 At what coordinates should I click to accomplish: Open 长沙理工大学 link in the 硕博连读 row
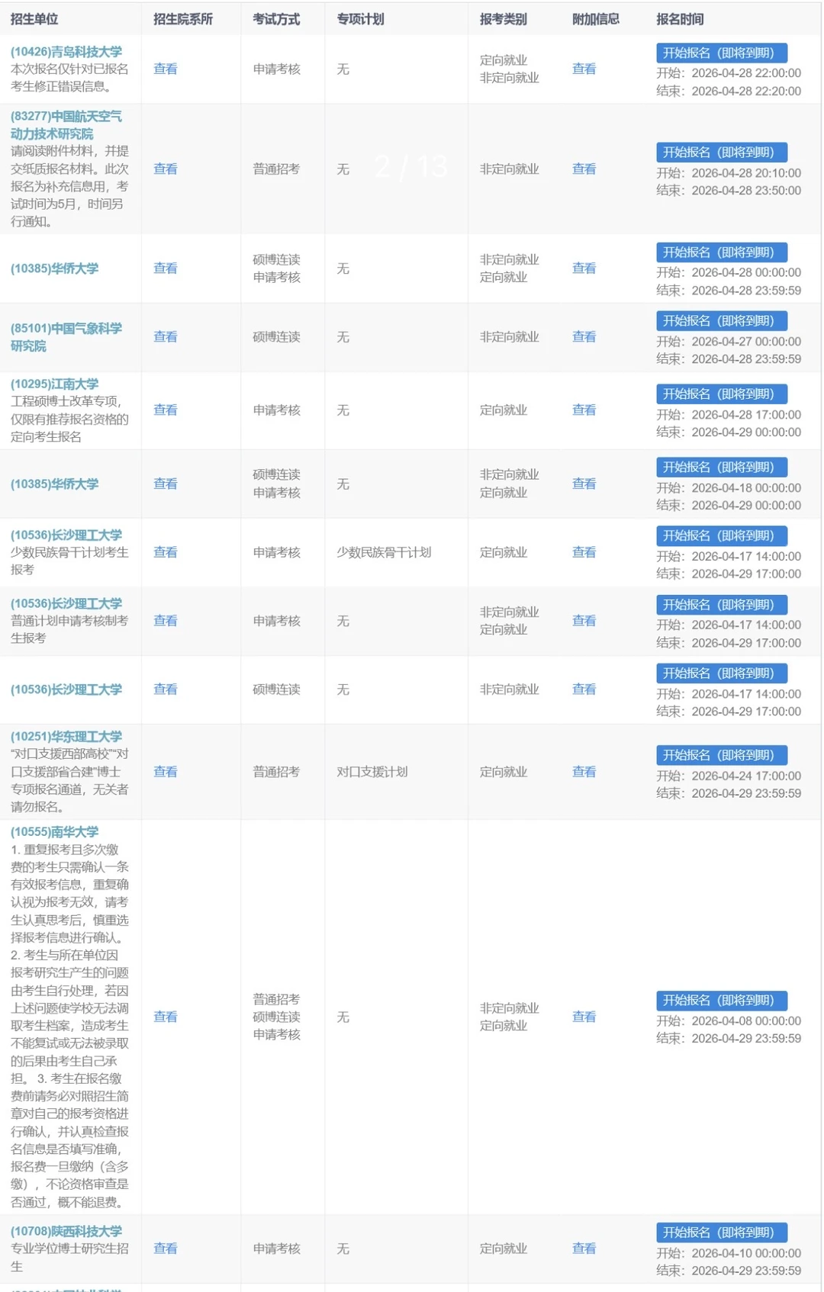66,689
